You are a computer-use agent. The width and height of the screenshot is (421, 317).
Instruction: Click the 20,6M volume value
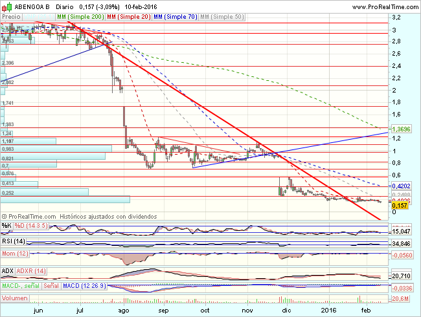coord(400,298)
